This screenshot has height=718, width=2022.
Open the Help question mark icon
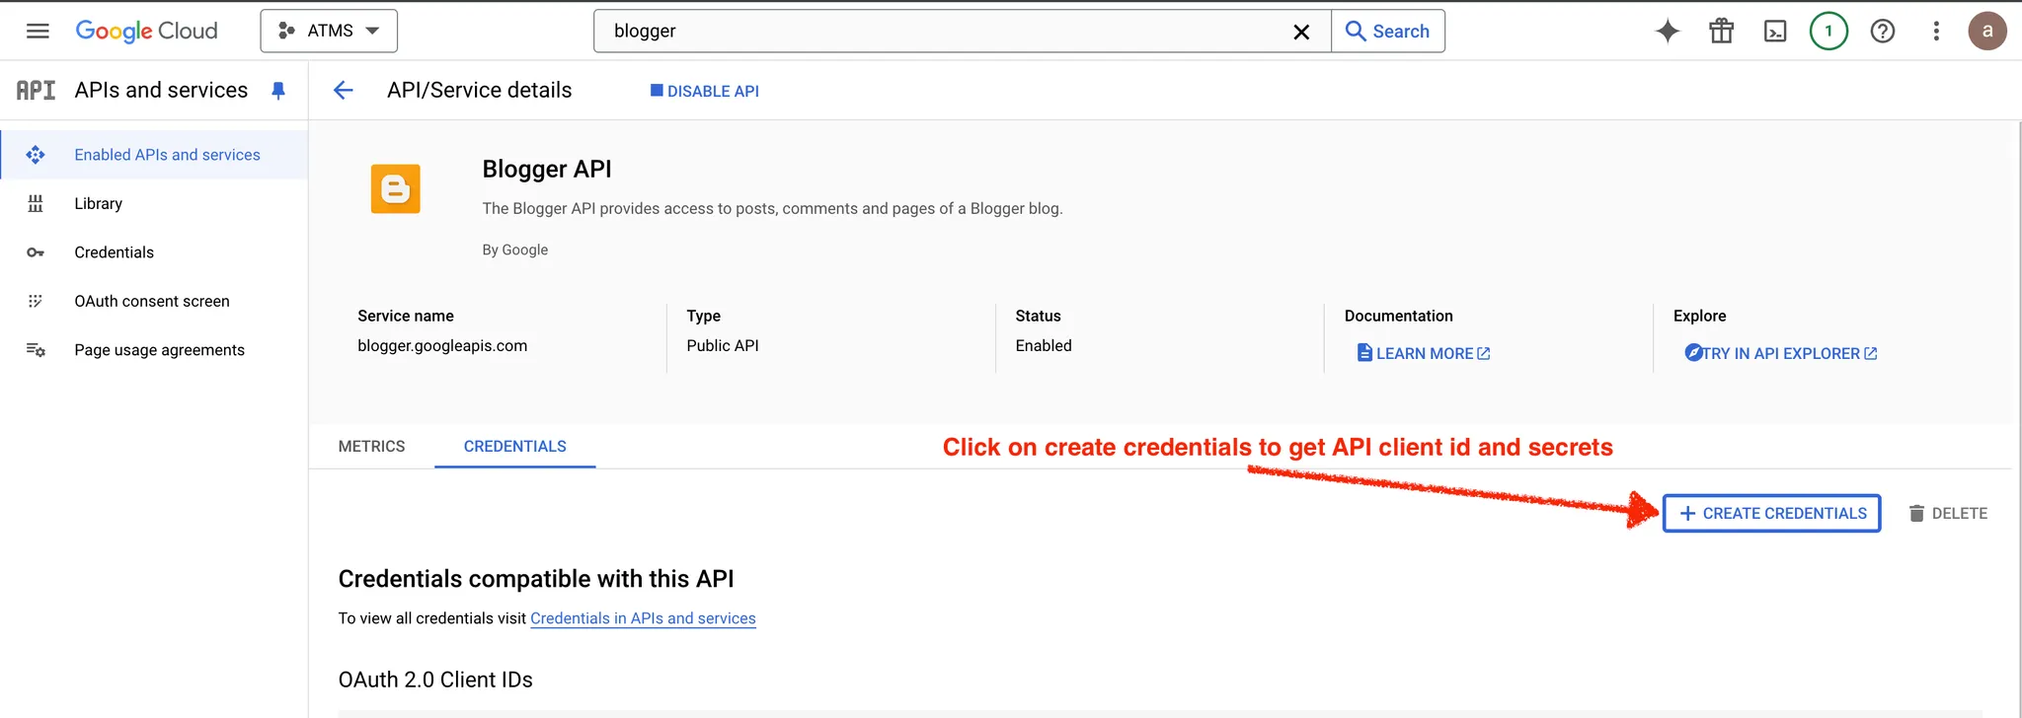click(1883, 31)
